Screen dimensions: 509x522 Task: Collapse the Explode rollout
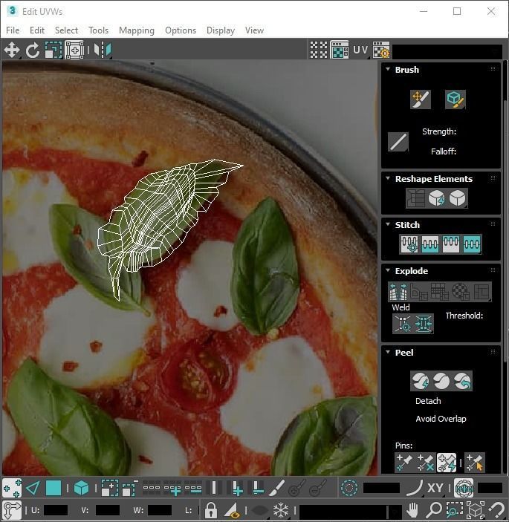(388, 270)
